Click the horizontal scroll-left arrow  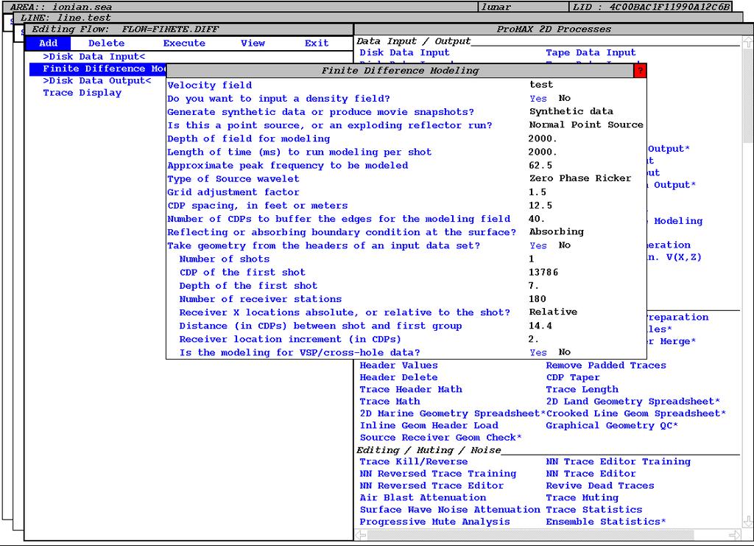[x=361, y=534]
